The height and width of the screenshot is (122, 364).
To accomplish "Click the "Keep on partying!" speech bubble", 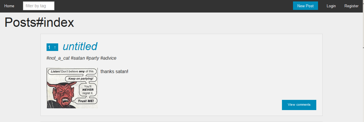I will [x=81, y=79].
